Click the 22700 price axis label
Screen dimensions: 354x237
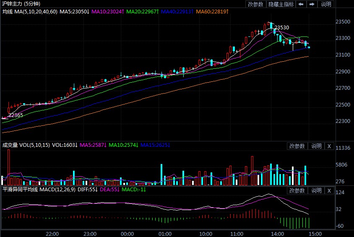click(343, 88)
